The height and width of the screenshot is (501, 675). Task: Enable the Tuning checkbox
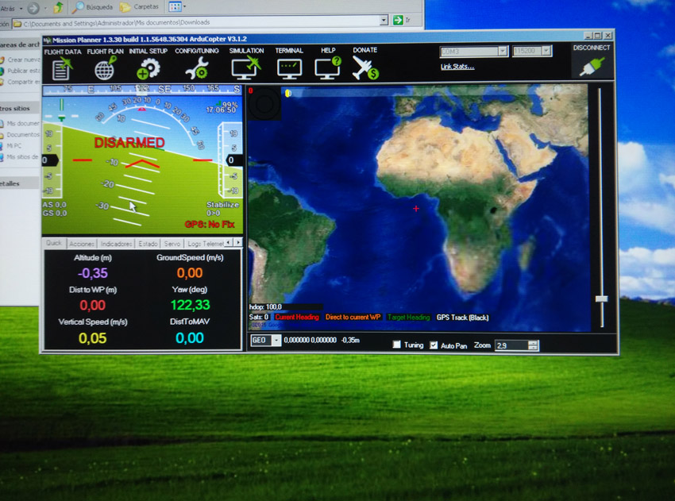click(397, 345)
